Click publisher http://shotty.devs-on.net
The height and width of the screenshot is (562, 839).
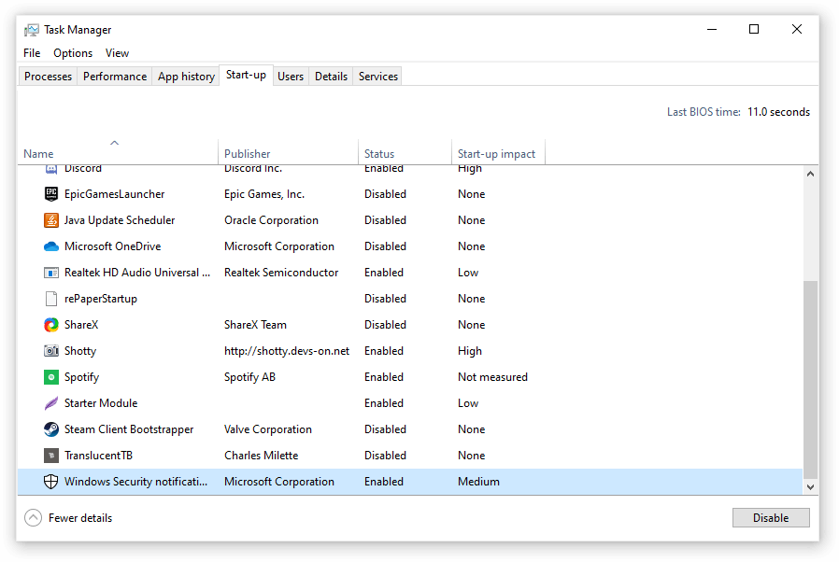point(287,351)
